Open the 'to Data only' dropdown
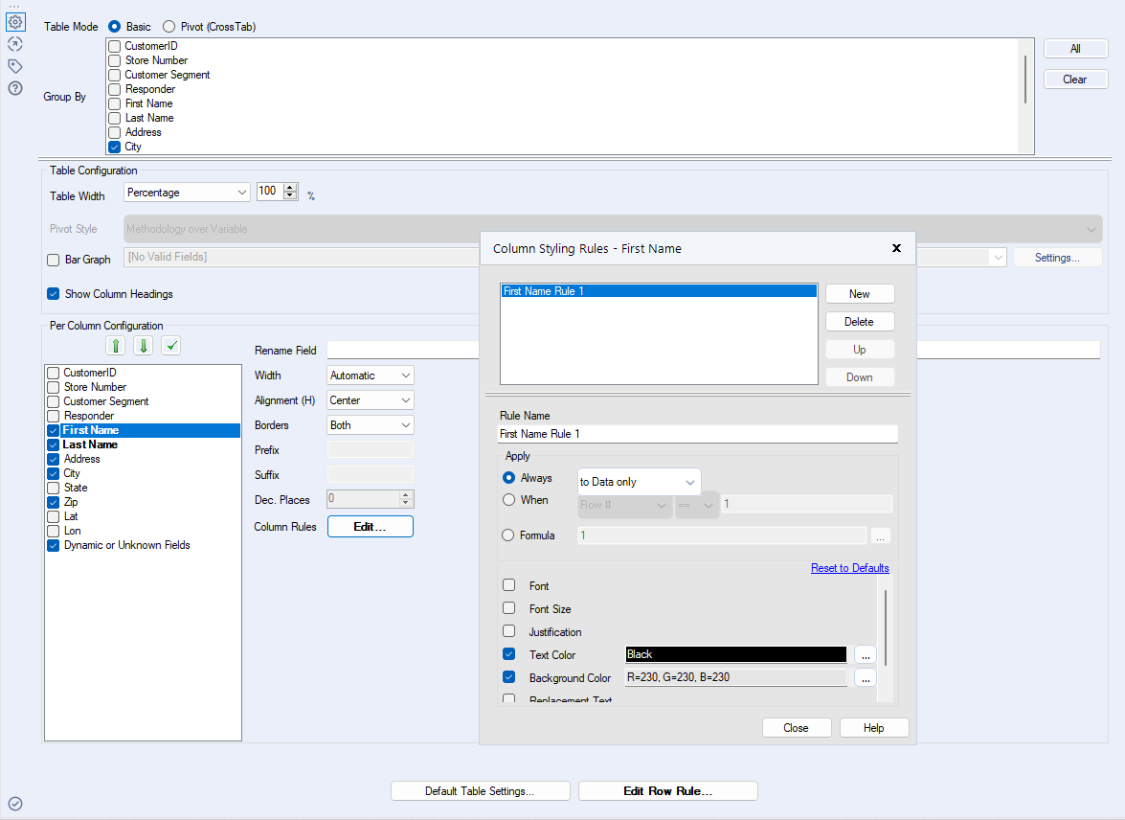Screen dimensions: 1125x820 pos(639,482)
